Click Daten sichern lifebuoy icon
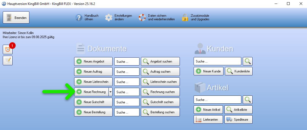This screenshot has height=130, width=307. 142,17
